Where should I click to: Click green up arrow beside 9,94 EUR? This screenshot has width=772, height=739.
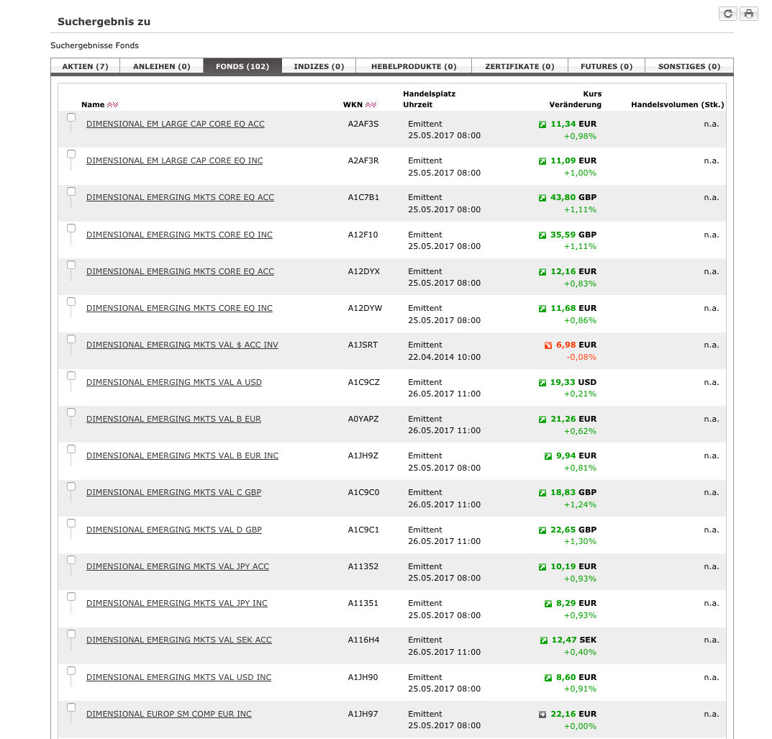tap(548, 456)
